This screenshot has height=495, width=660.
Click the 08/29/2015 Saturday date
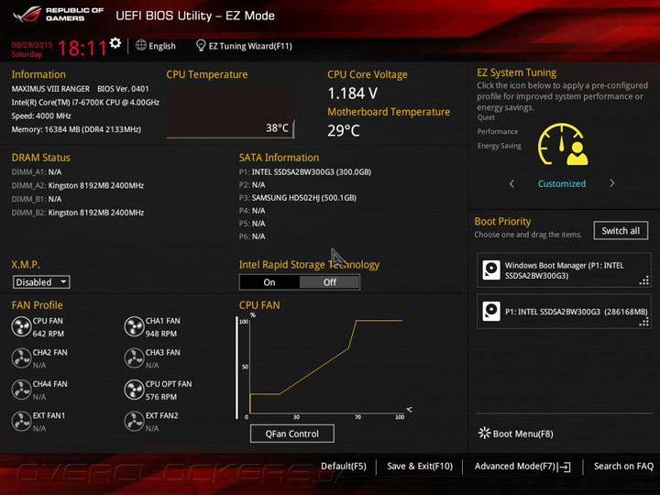coord(32,49)
